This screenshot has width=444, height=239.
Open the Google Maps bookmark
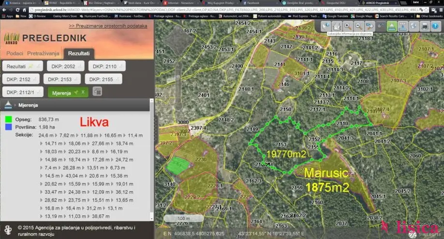tap(359, 16)
